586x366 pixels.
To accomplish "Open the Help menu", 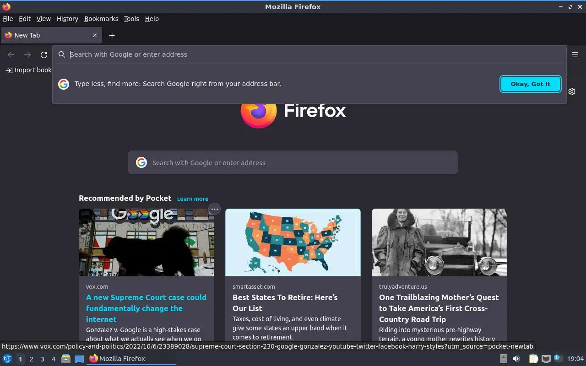I will click(152, 19).
